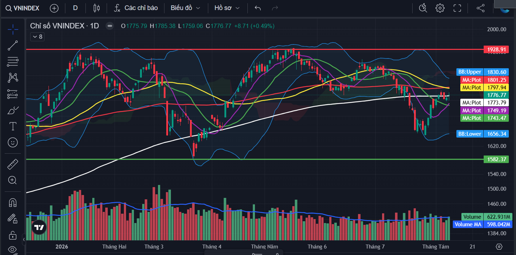Click the Tháng 7 date axis label
Image resolution: width=516 pixels, height=255 pixels.
tap(375, 247)
